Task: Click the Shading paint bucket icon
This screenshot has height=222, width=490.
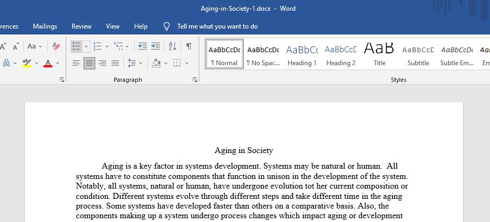Action: 156,63
